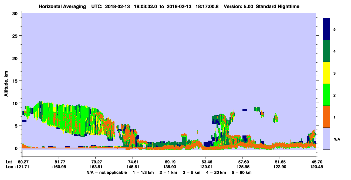Click the '4 = 20 km' legend note
The height and width of the screenshot is (180, 351).
(x=216, y=172)
